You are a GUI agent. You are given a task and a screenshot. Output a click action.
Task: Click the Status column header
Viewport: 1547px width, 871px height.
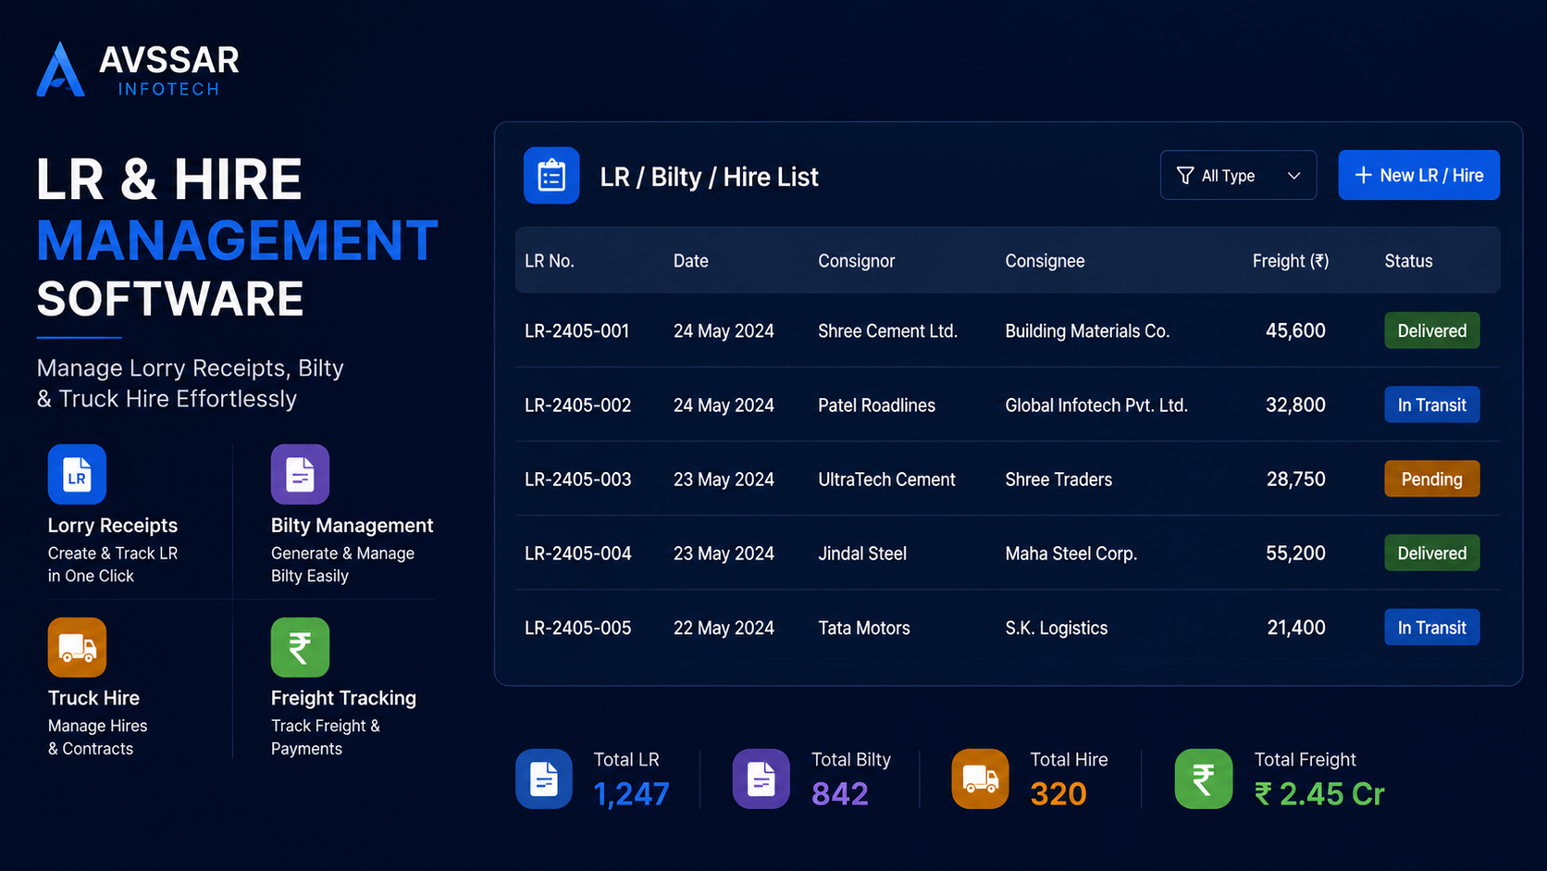pyautogui.click(x=1408, y=261)
